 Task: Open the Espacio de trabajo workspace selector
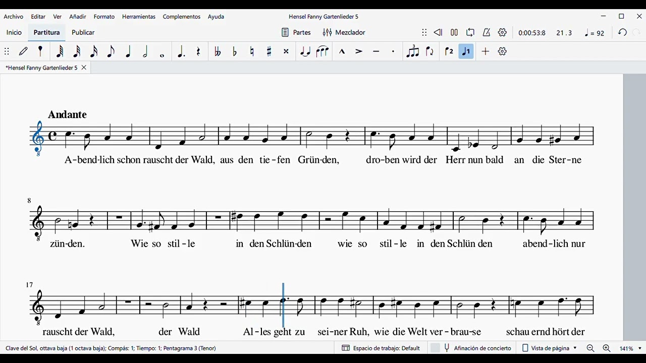click(381, 348)
